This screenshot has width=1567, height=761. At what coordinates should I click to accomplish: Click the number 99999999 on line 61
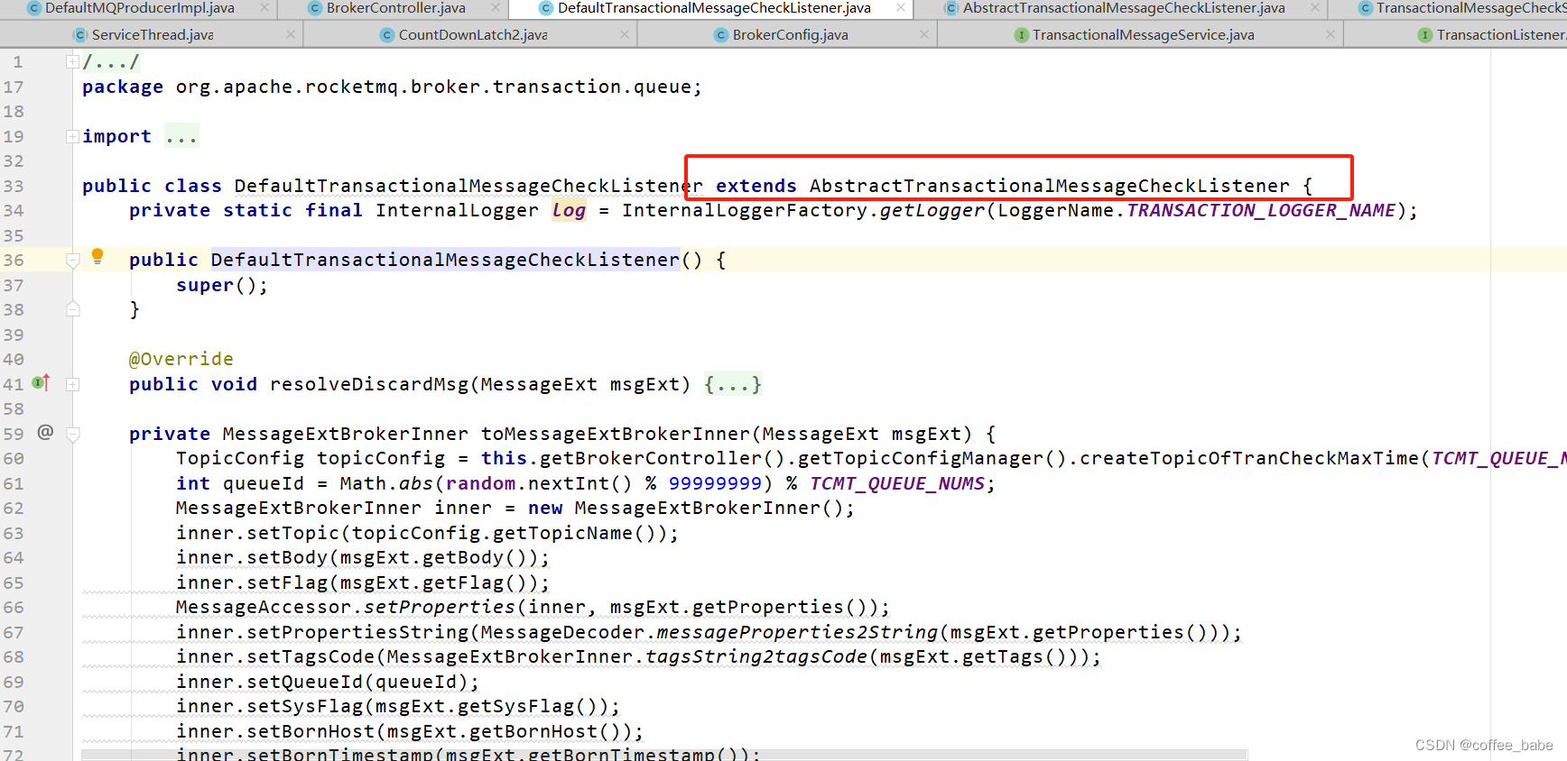716,483
